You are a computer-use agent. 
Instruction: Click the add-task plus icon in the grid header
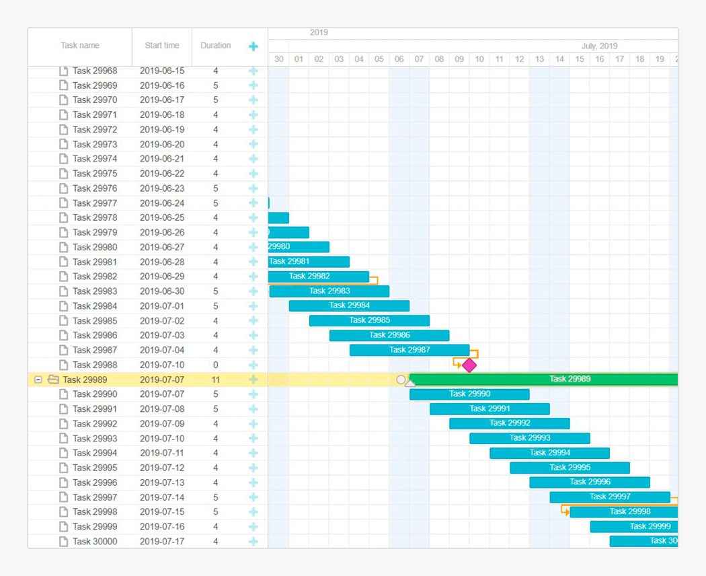[x=253, y=46]
